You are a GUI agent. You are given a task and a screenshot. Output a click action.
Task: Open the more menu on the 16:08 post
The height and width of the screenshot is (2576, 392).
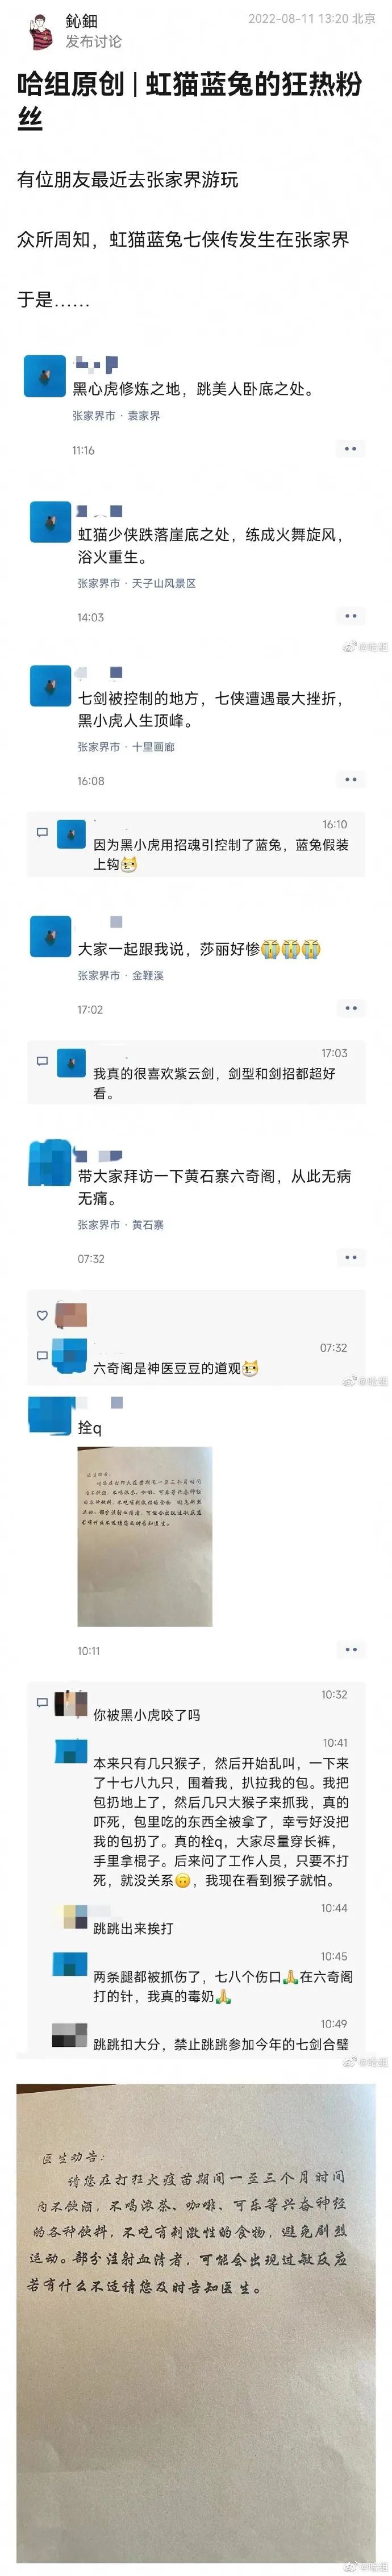tap(350, 779)
